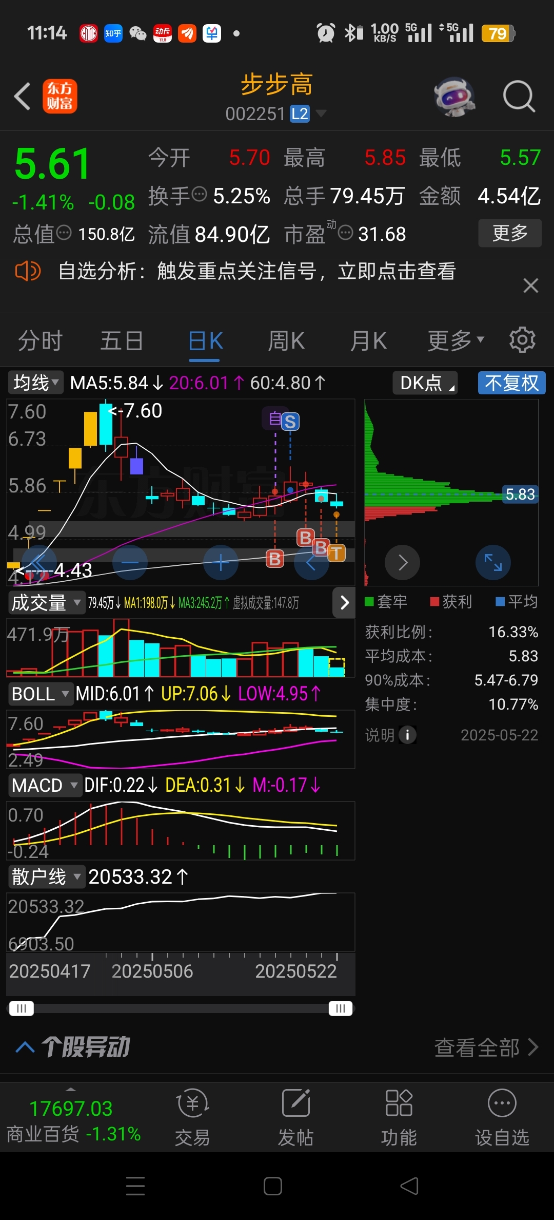Open the robot assistant avatar
Screen dimensions: 554x1220
[x=454, y=96]
